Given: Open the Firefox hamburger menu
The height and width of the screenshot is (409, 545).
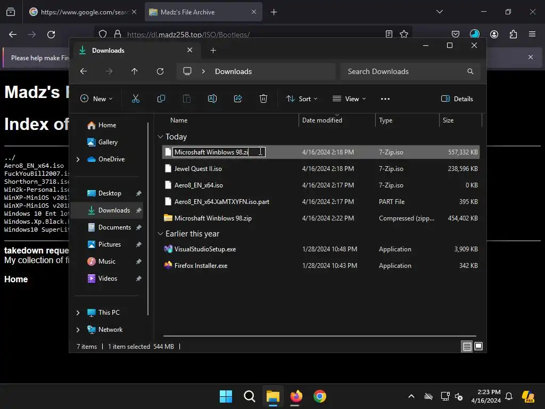Looking at the screenshot, I should [532, 34].
